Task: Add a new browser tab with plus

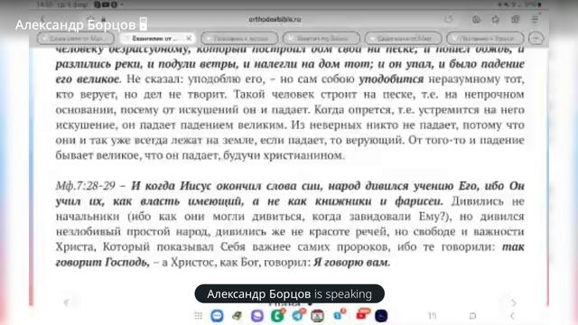Action: 536,38
